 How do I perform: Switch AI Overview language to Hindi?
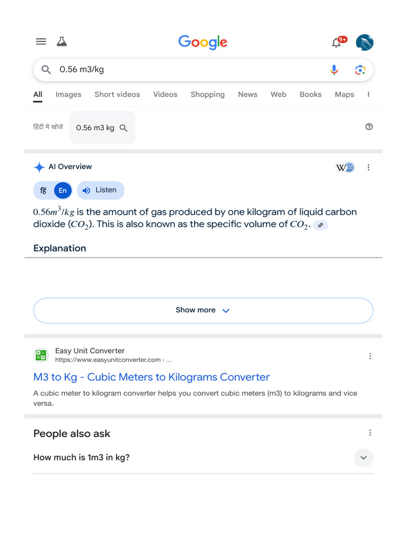(43, 190)
